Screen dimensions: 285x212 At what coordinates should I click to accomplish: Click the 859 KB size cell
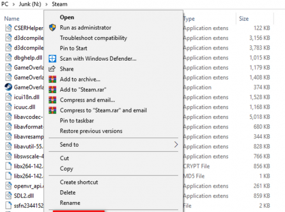(x=261, y=196)
